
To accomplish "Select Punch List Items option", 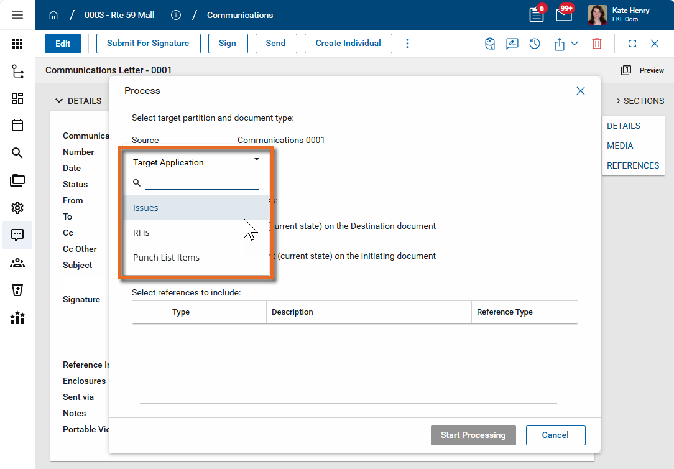I will tap(166, 258).
